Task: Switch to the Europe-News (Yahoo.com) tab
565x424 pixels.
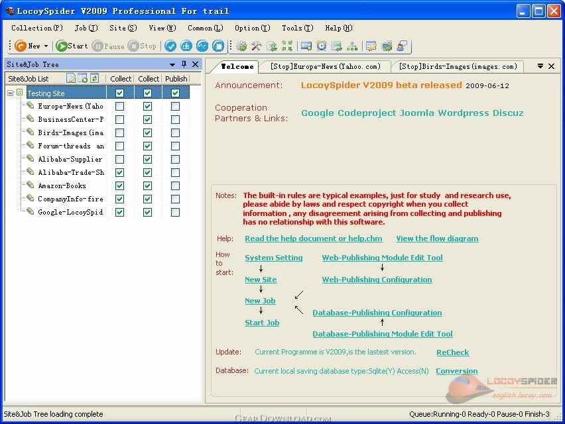Action: pyautogui.click(x=326, y=66)
